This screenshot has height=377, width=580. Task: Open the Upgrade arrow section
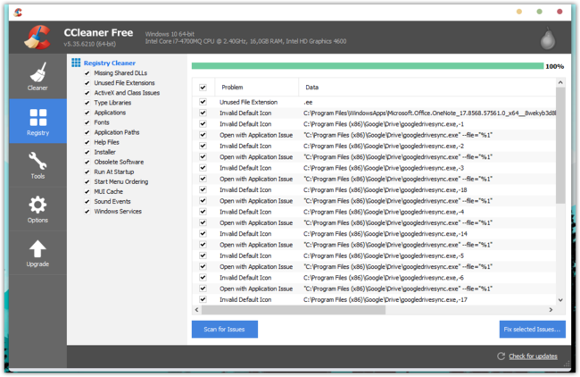pyautogui.click(x=37, y=254)
